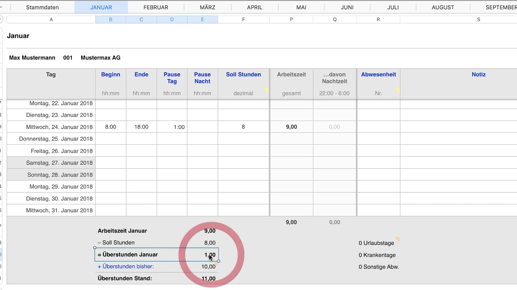
Task: Click the Arbeitszeit Januar value 9,00
Action: pos(210,231)
